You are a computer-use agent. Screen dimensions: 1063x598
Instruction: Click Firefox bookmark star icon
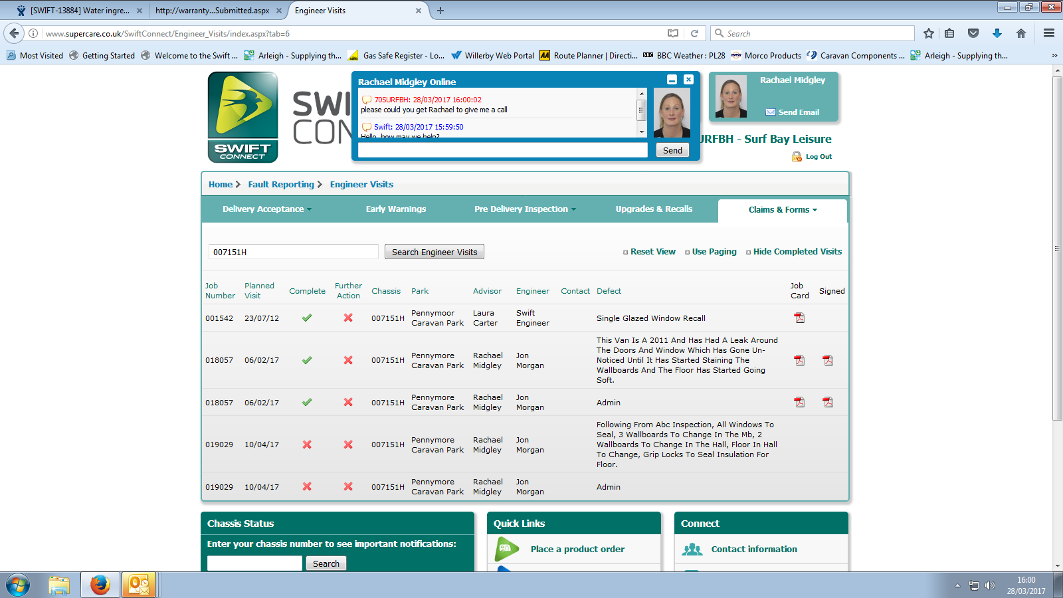(929, 33)
